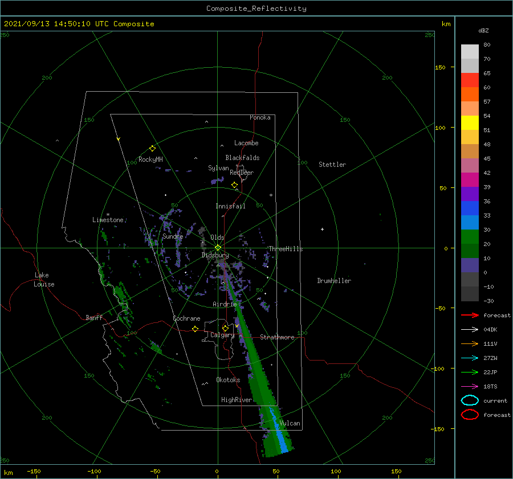Click the Innisfail city label
Image resolution: width=513 pixels, height=479 pixels.
pyautogui.click(x=230, y=206)
